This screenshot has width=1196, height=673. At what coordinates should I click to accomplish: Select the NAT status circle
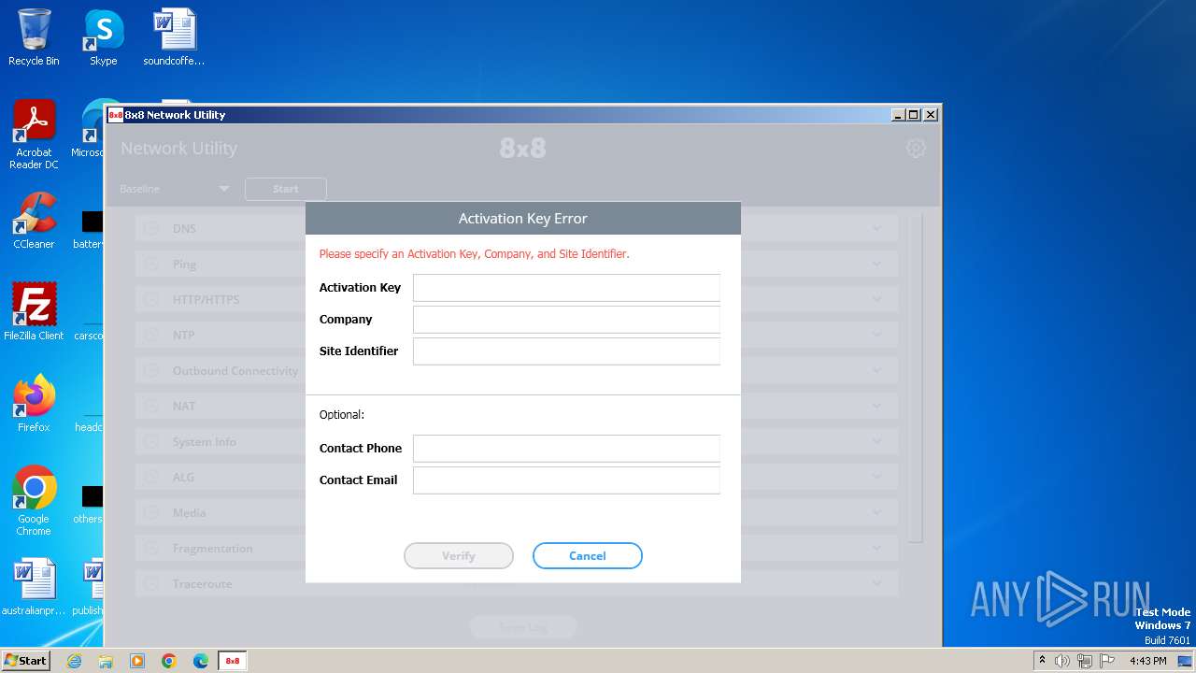151,407
